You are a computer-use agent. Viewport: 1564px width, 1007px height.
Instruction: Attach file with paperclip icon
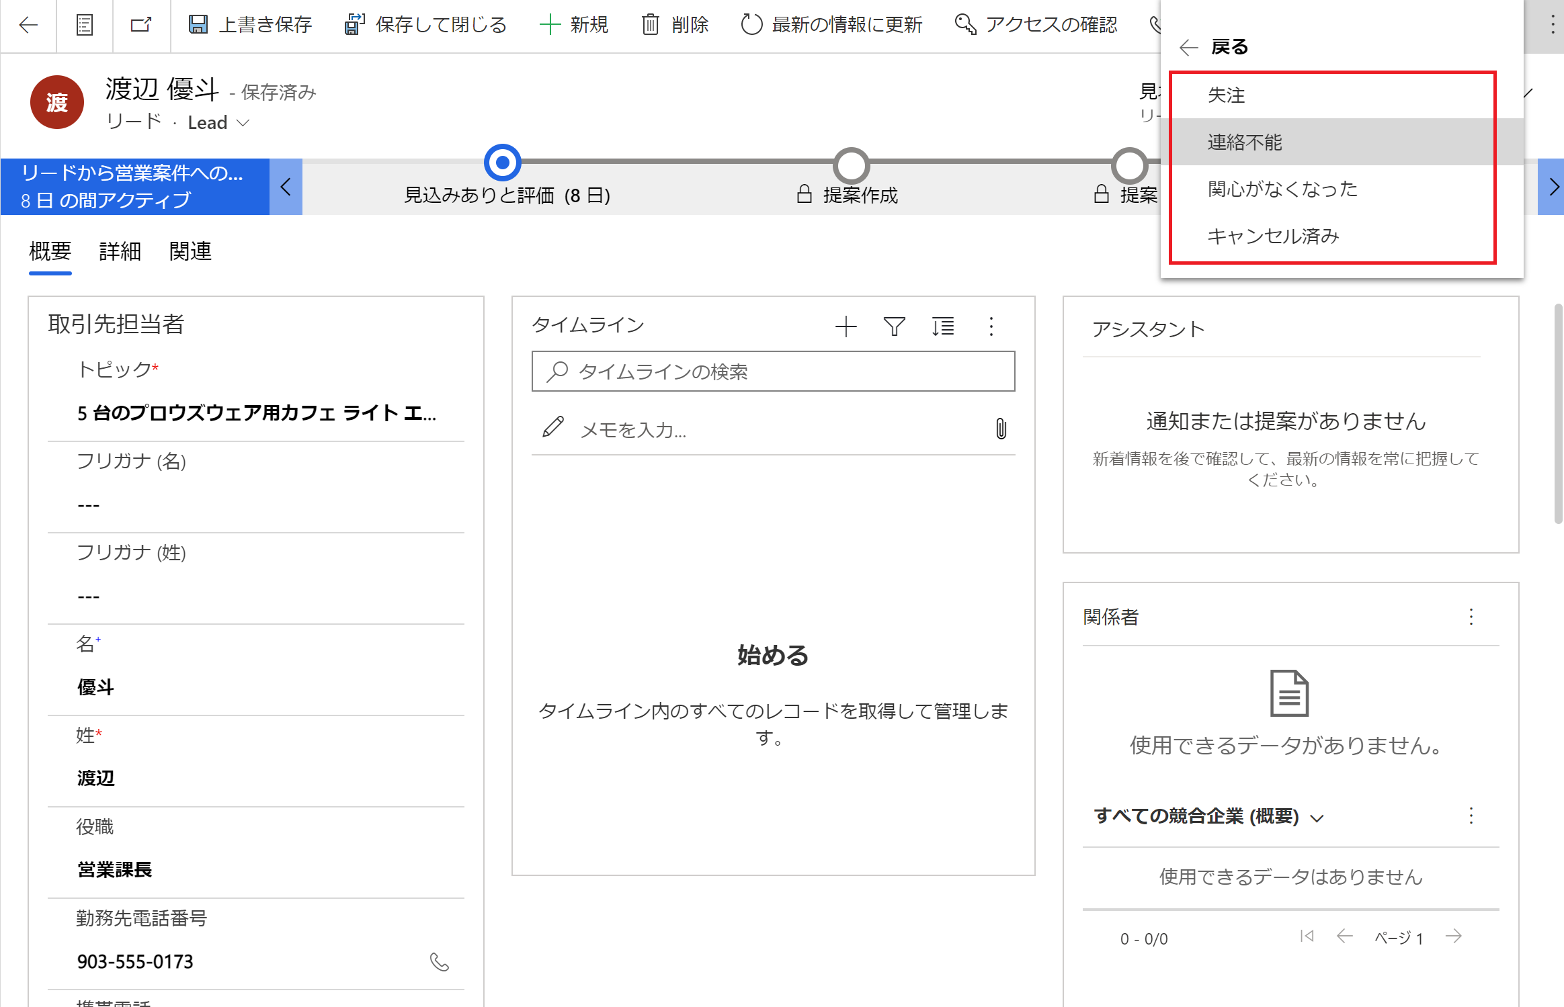tap(1001, 429)
